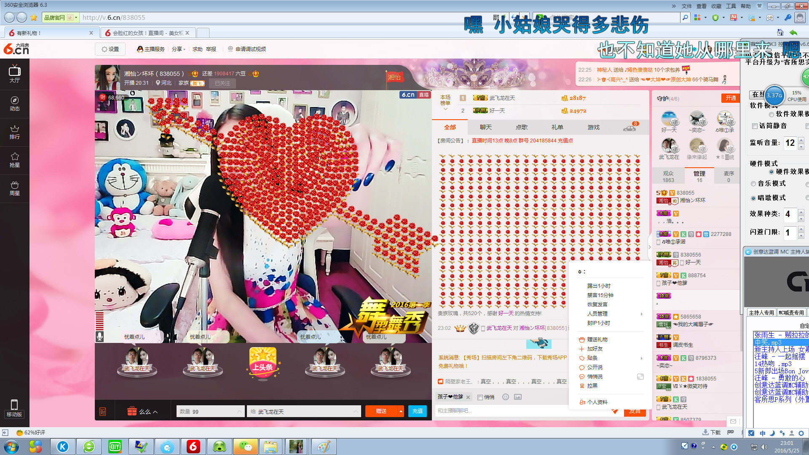The width and height of the screenshot is (809, 455).
Task: Choose 禁言15分钟 in the context menu
Action: coord(600,295)
